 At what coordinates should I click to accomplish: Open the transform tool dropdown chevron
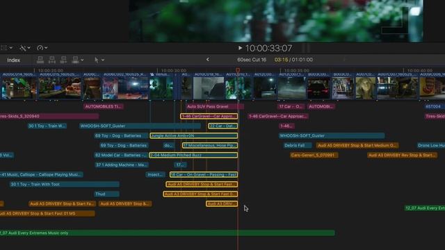[x=11, y=48]
